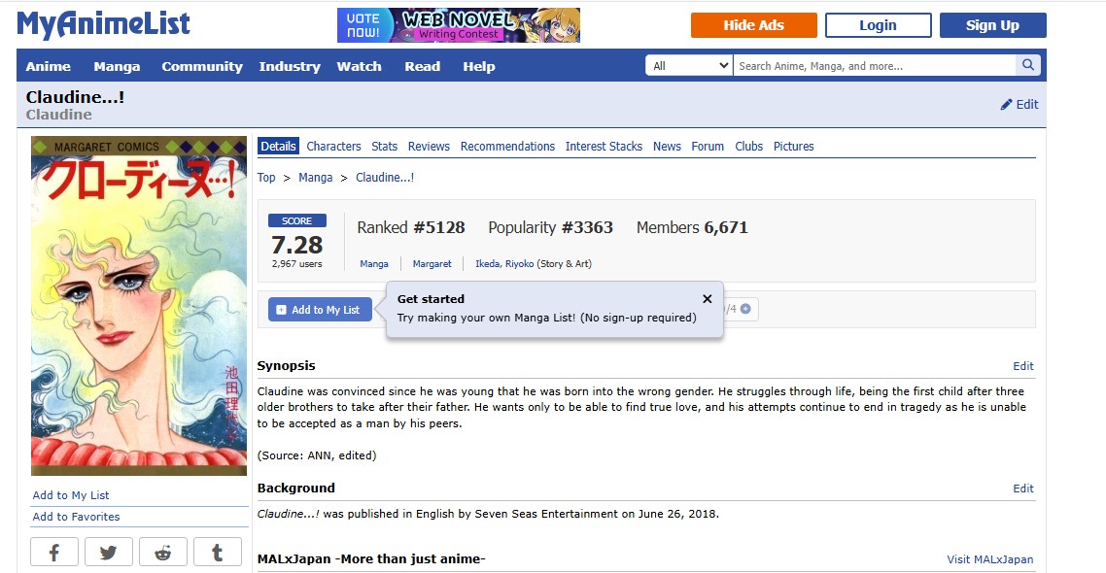Open the Forum tab
Viewport: 1106px width, 573px height.
708,146
